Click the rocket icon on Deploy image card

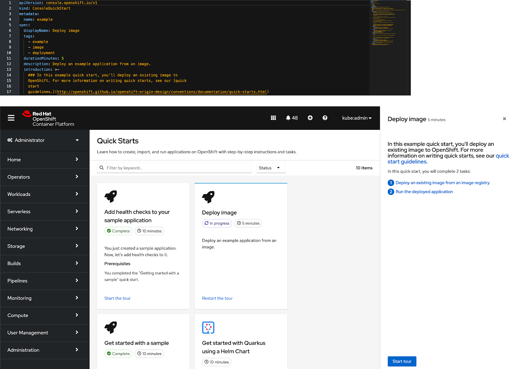[208, 197]
